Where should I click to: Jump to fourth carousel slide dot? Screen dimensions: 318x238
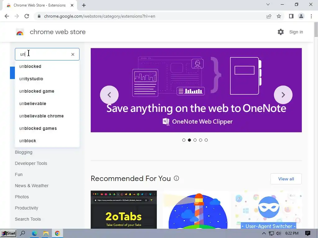(x=201, y=140)
